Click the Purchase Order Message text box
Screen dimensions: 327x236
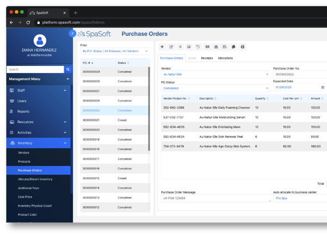point(216,198)
